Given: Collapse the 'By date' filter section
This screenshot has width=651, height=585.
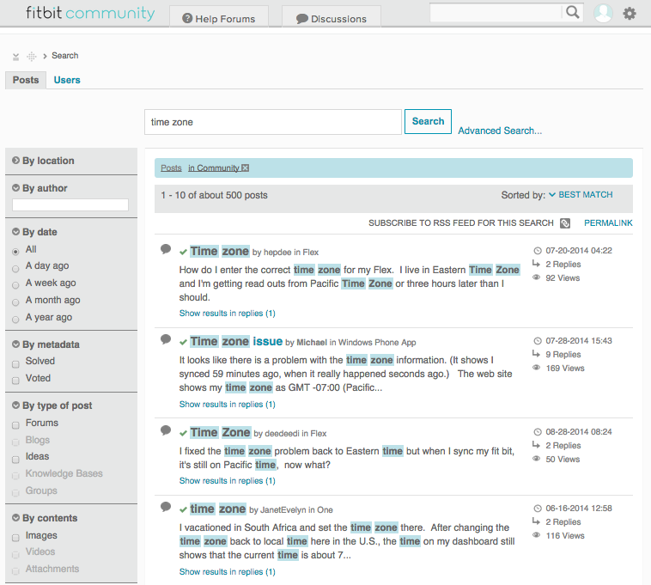Looking at the screenshot, I should [16, 232].
